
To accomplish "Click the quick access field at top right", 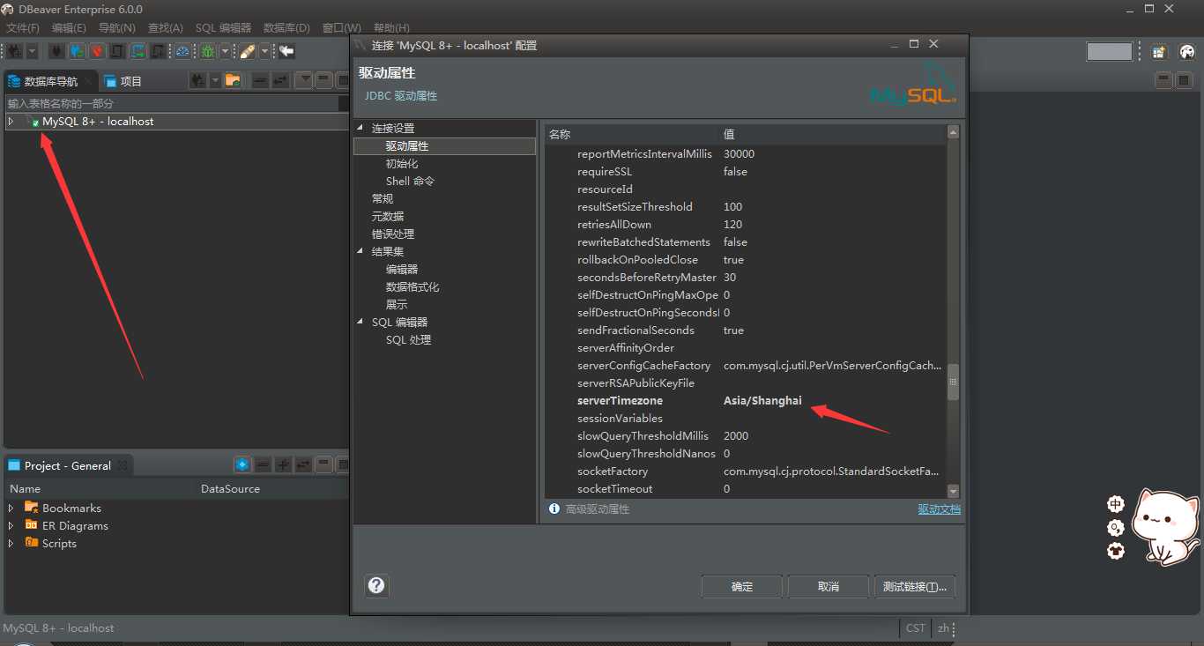I will tap(1109, 52).
